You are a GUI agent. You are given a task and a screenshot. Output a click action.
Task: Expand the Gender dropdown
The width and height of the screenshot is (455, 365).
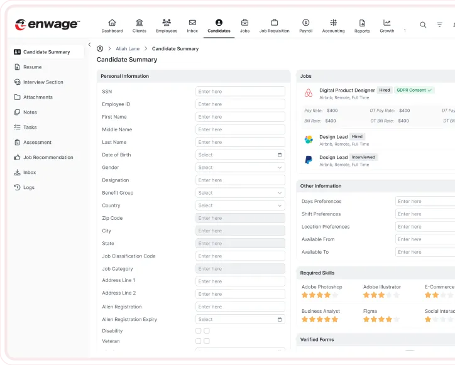(240, 168)
